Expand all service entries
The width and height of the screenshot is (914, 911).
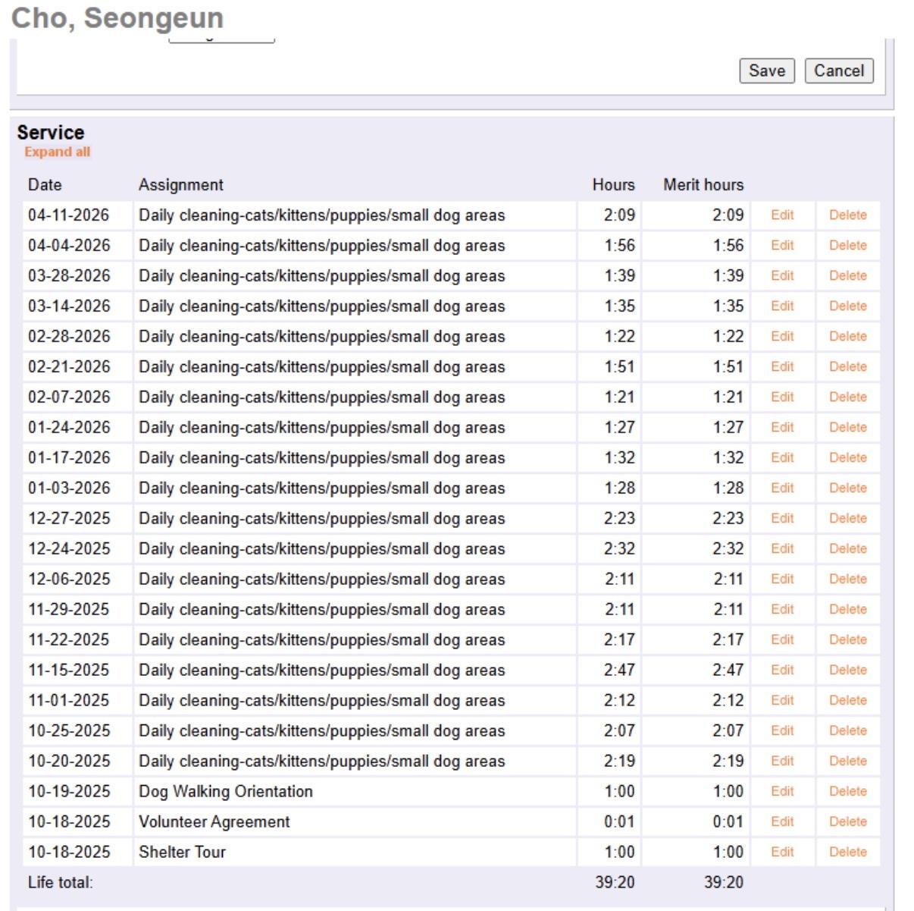[57, 152]
